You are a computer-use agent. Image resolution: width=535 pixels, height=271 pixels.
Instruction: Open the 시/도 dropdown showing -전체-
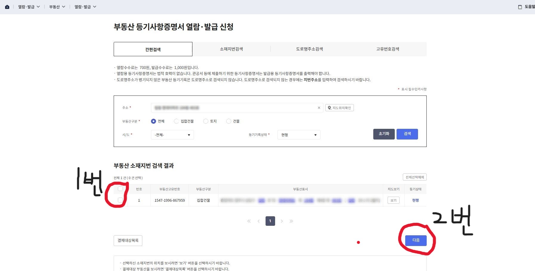(x=172, y=135)
